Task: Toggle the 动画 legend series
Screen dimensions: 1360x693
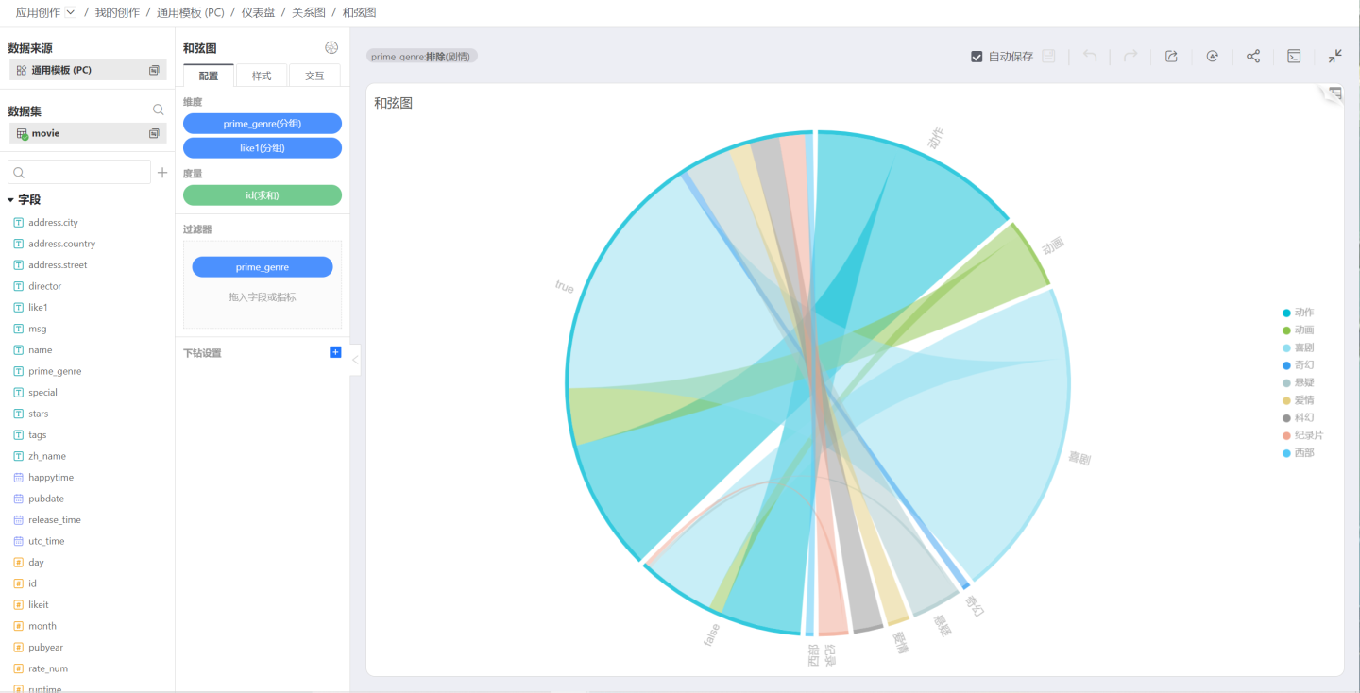Action: click(x=1297, y=330)
